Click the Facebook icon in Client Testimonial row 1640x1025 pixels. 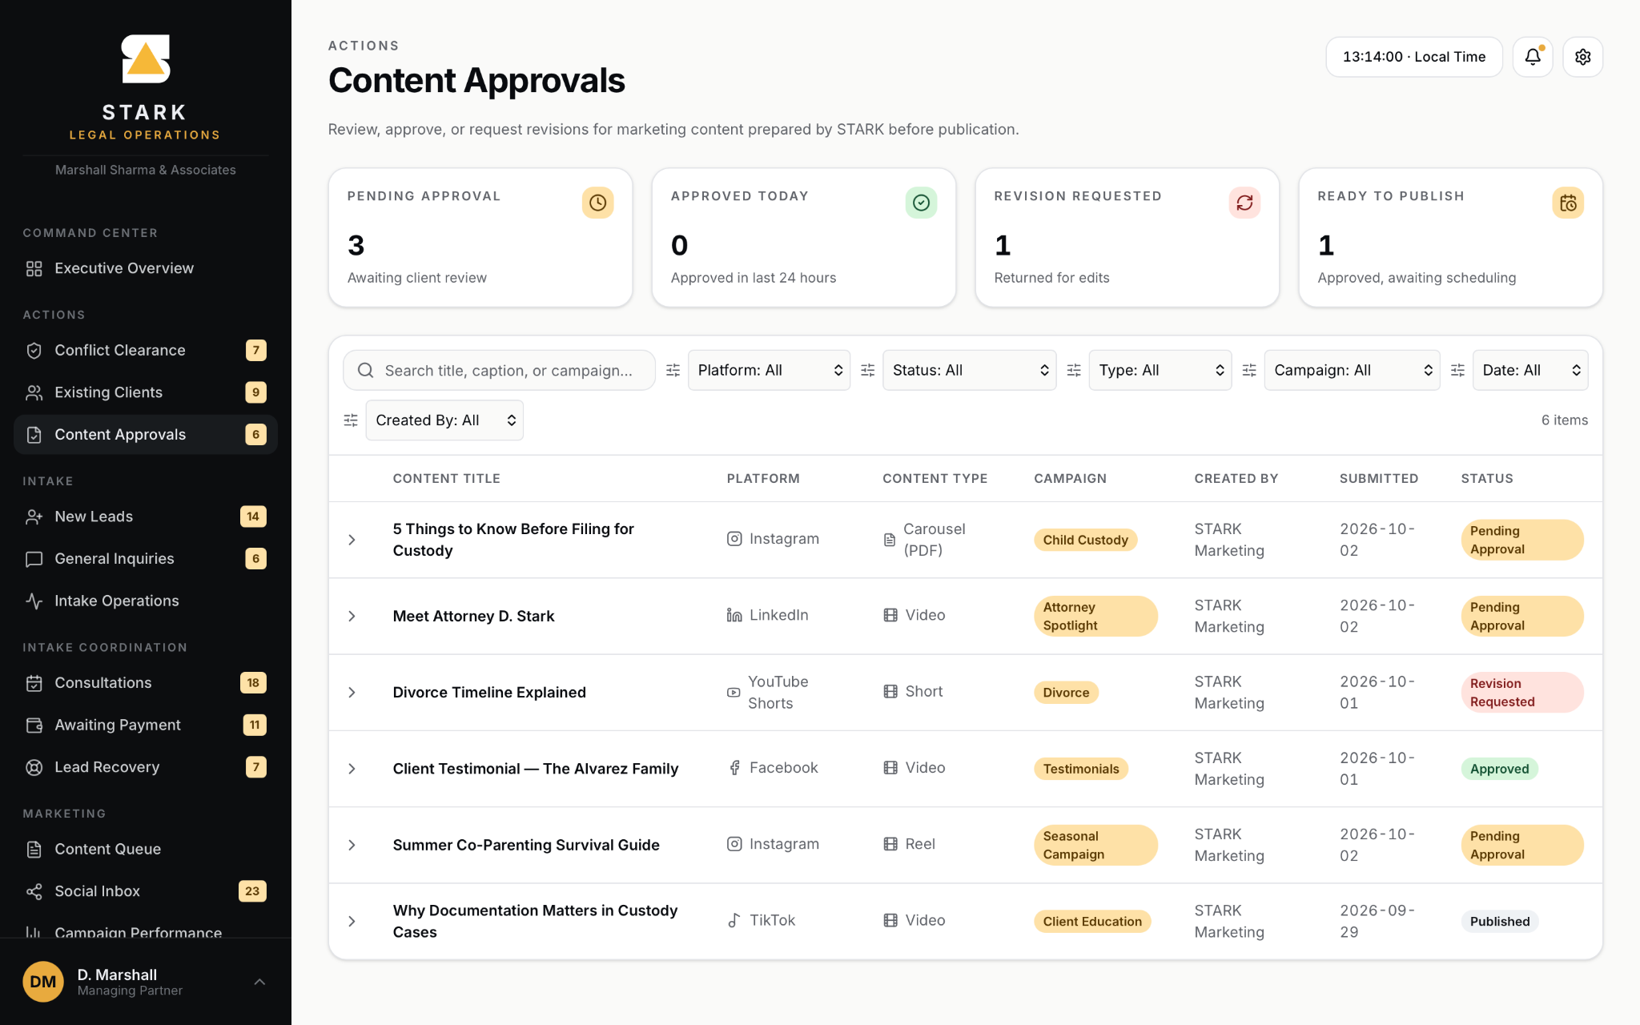pos(734,768)
